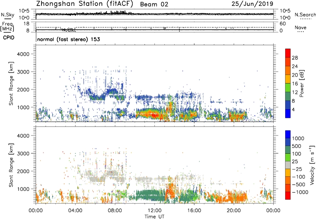This screenshot has height=219, width=316.
Task: Click the '-1000' tick on Velocity colorbar
Action: pos(300,192)
